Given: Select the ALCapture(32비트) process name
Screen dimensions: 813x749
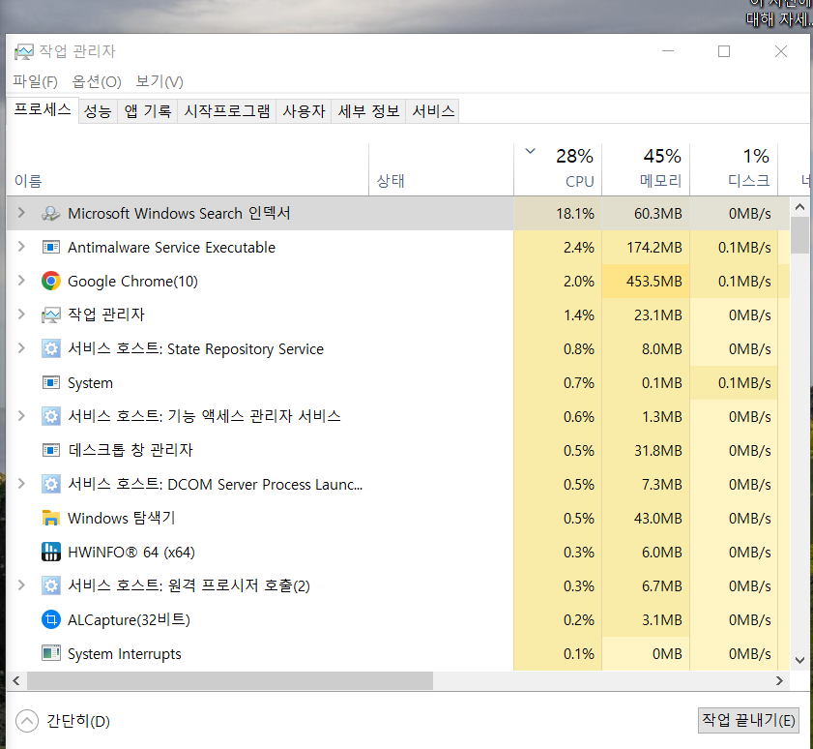Looking at the screenshot, I should pyautogui.click(x=129, y=619).
